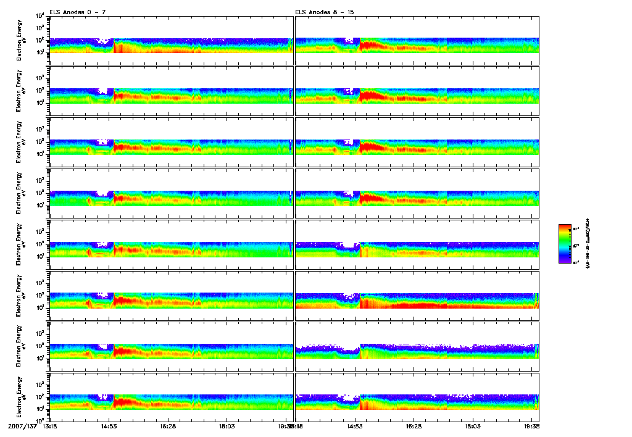Click the "ELS Anodes 8 - 15" column title

(x=325, y=12)
